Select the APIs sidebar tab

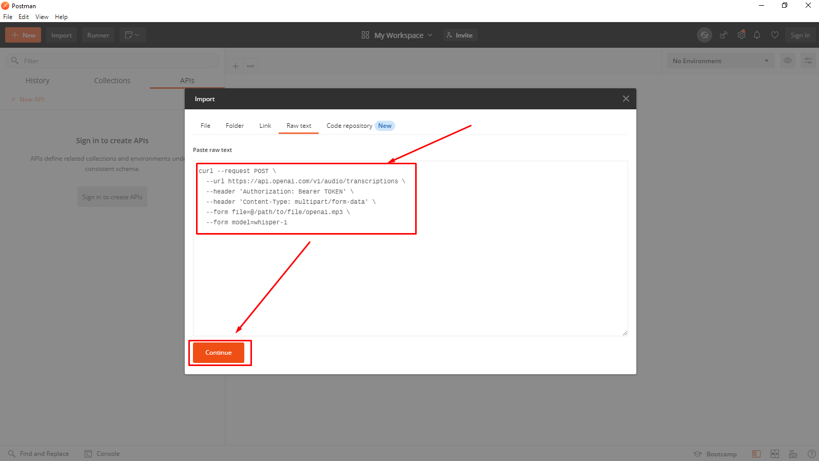pyautogui.click(x=187, y=81)
